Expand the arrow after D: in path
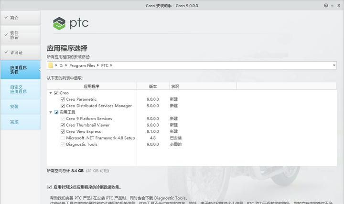This screenshot has width=344, height=204. (66, 65)
